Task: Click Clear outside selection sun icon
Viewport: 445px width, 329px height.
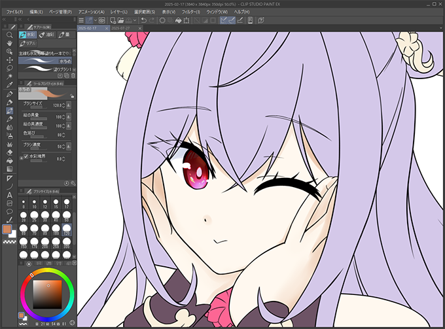Action: (x=162, y=20)
